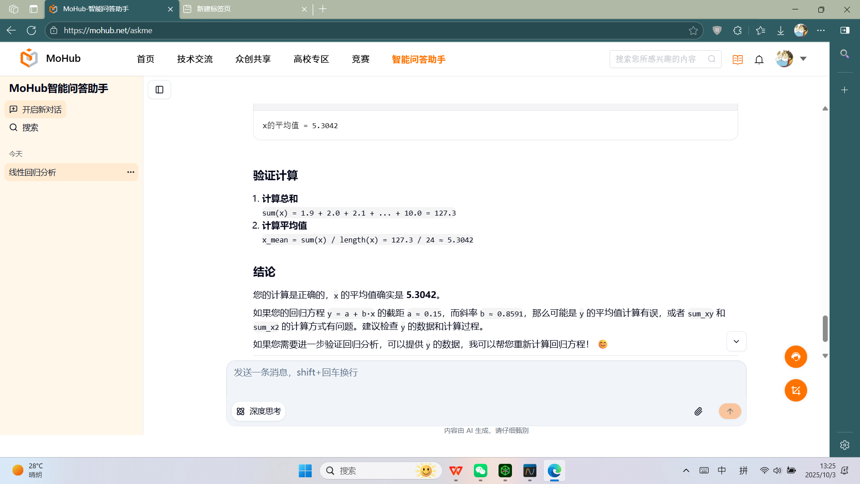Click the user avatar in MoHub header
The height and width of the screenshot is (484, 860).
click(784, 59)
